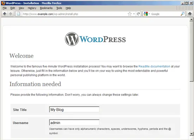Bookmark this page with the star icon
The width and height of the screenshot is (194, 140).
click(129, 14)
